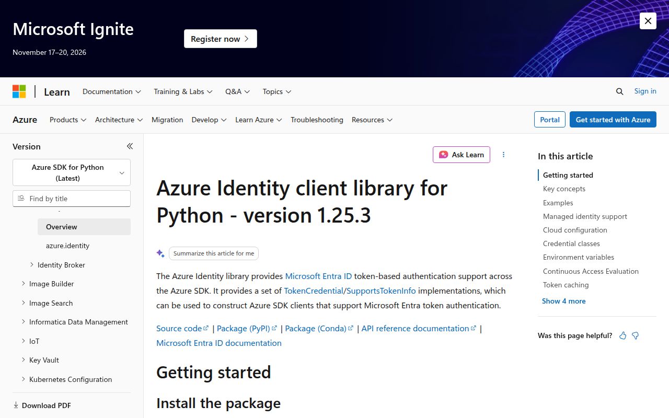This screenshot has width=669, height=418.
Task: Open the Q&A menu
Action: pos(238,91)
